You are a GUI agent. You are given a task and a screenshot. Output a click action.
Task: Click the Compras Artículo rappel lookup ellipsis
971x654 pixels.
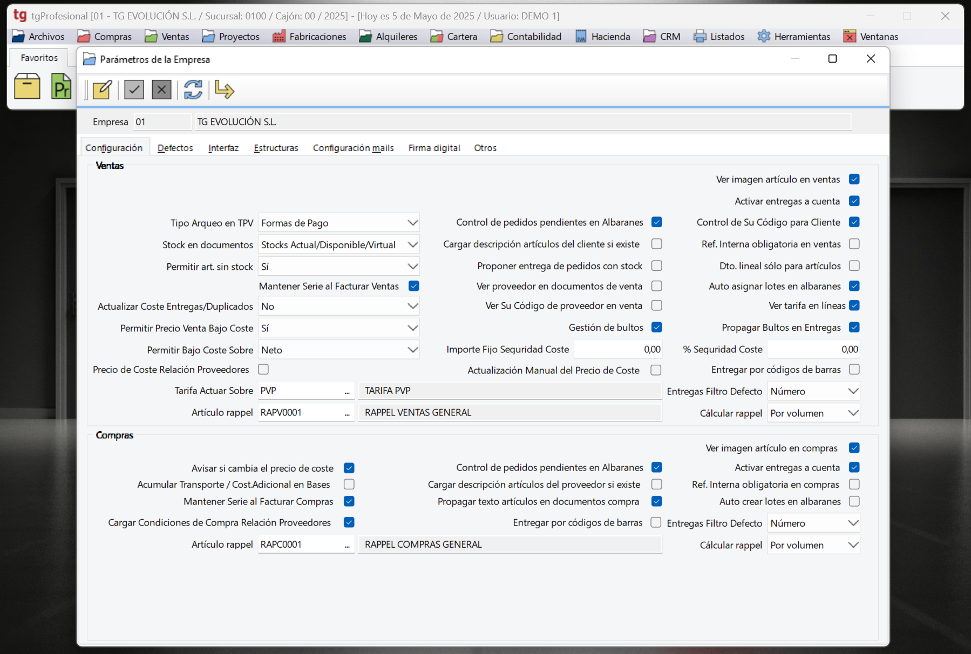(x=348, y=545)
